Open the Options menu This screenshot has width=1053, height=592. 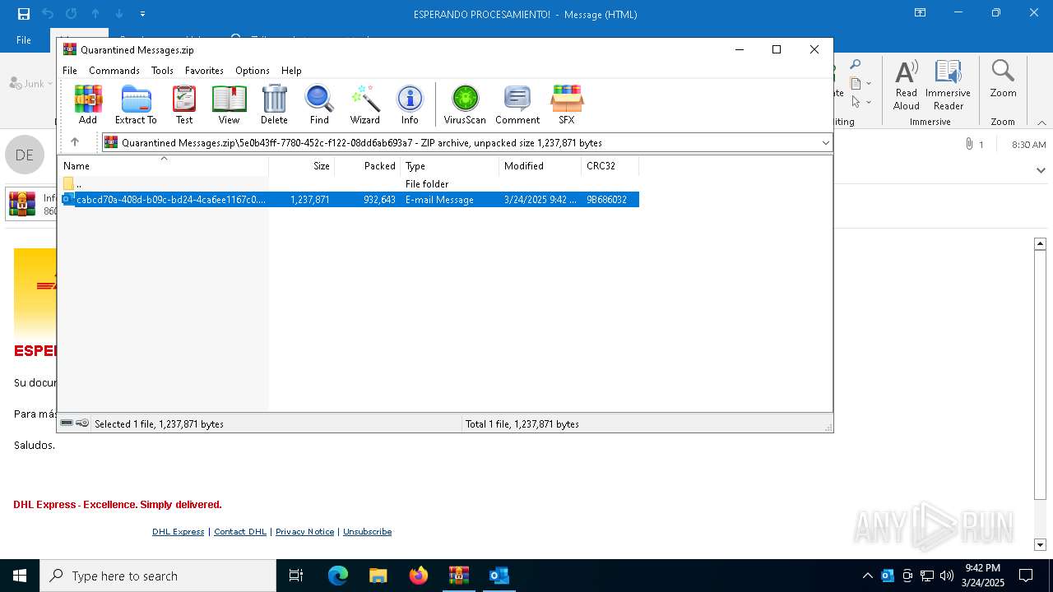pos(253,71)
